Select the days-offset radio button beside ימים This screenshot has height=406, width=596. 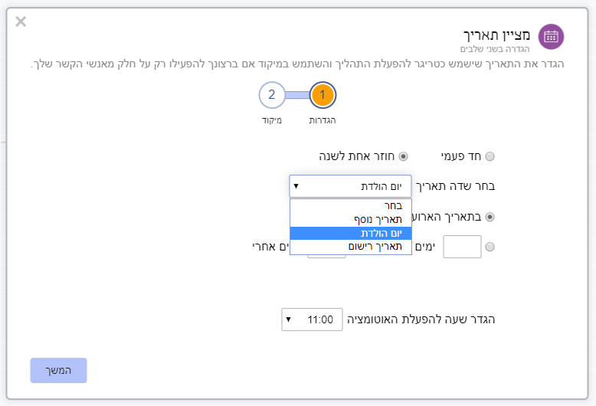pyautogui.click(x=490, y=247)
